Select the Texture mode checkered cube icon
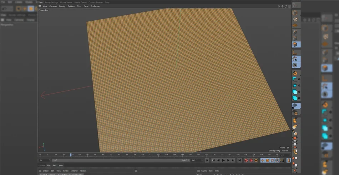This screenshot has width=339, height=175. pos(295,19)
